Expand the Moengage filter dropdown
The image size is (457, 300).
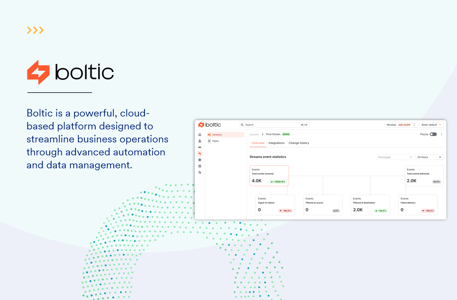pos(395,157)
